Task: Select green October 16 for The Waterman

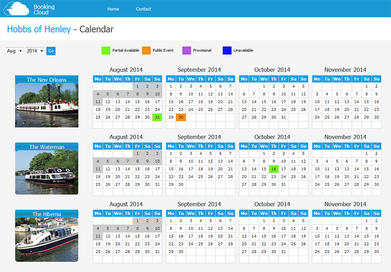Action: point(274,169)
